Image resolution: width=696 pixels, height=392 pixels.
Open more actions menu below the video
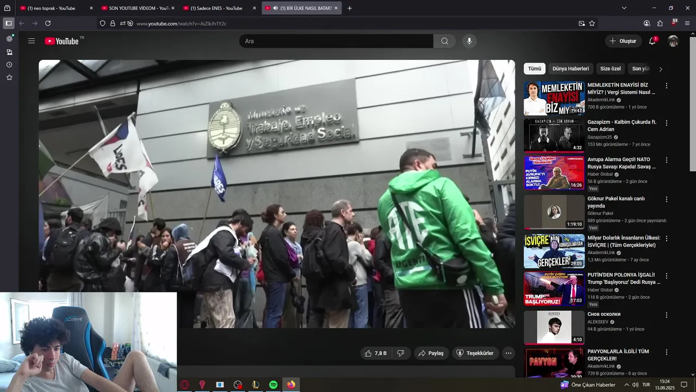508,353
